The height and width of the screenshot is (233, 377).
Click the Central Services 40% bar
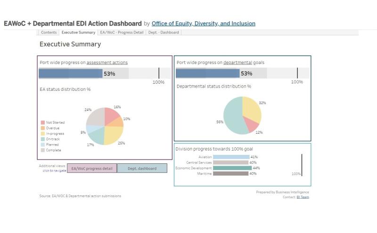[x=231, y=162]
